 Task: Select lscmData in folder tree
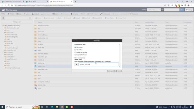pos(10,44)
